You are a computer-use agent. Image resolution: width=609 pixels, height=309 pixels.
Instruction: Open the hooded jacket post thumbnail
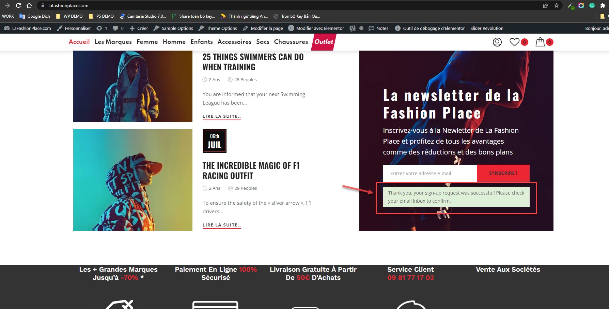pos(133,86)
